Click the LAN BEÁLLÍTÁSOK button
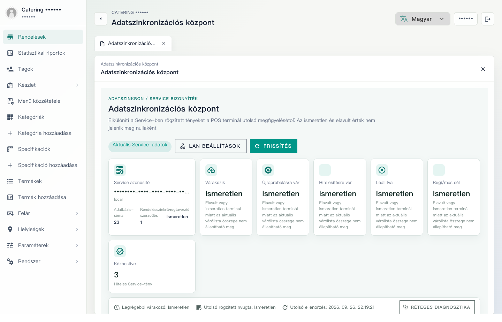502x322 pixels. click(211, 146)
